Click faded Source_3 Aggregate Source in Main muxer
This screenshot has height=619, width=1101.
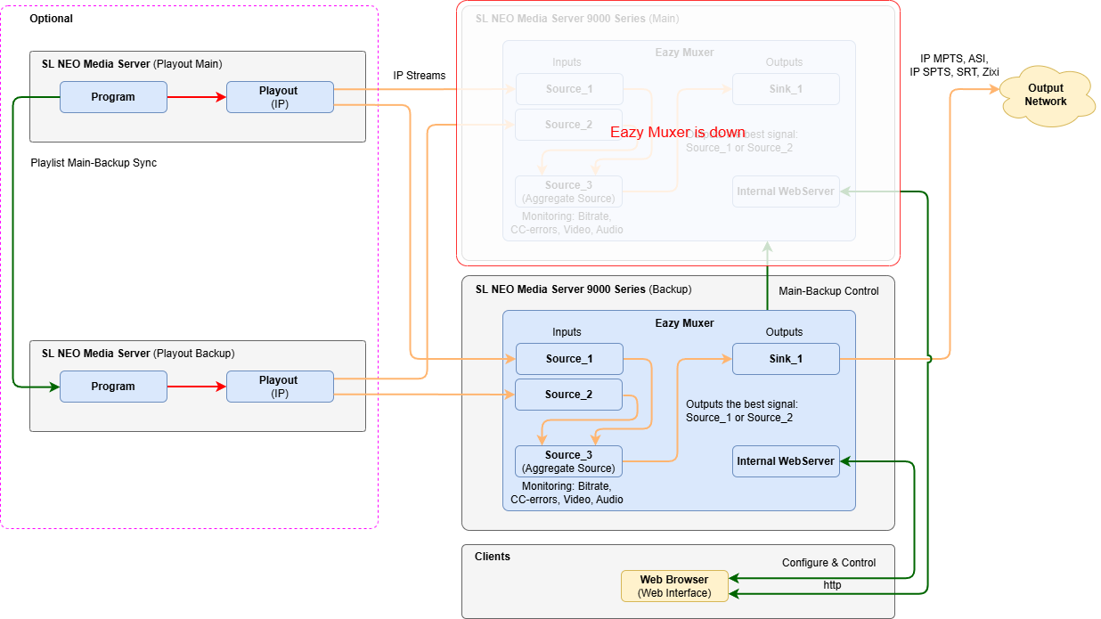pyautogui.click(x=568, y=191)
